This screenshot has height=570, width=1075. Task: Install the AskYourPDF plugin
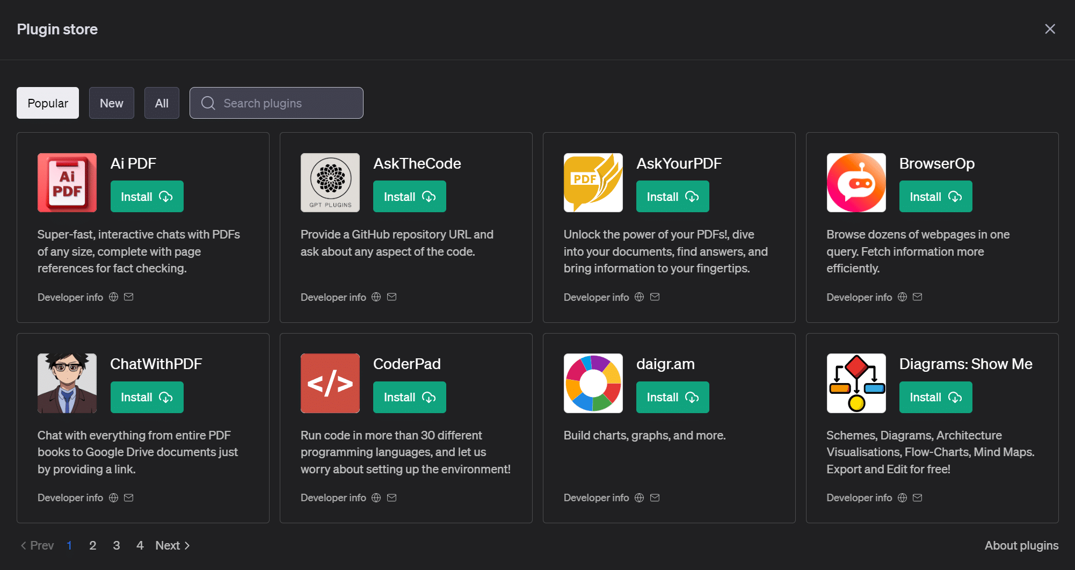(672, 197)
